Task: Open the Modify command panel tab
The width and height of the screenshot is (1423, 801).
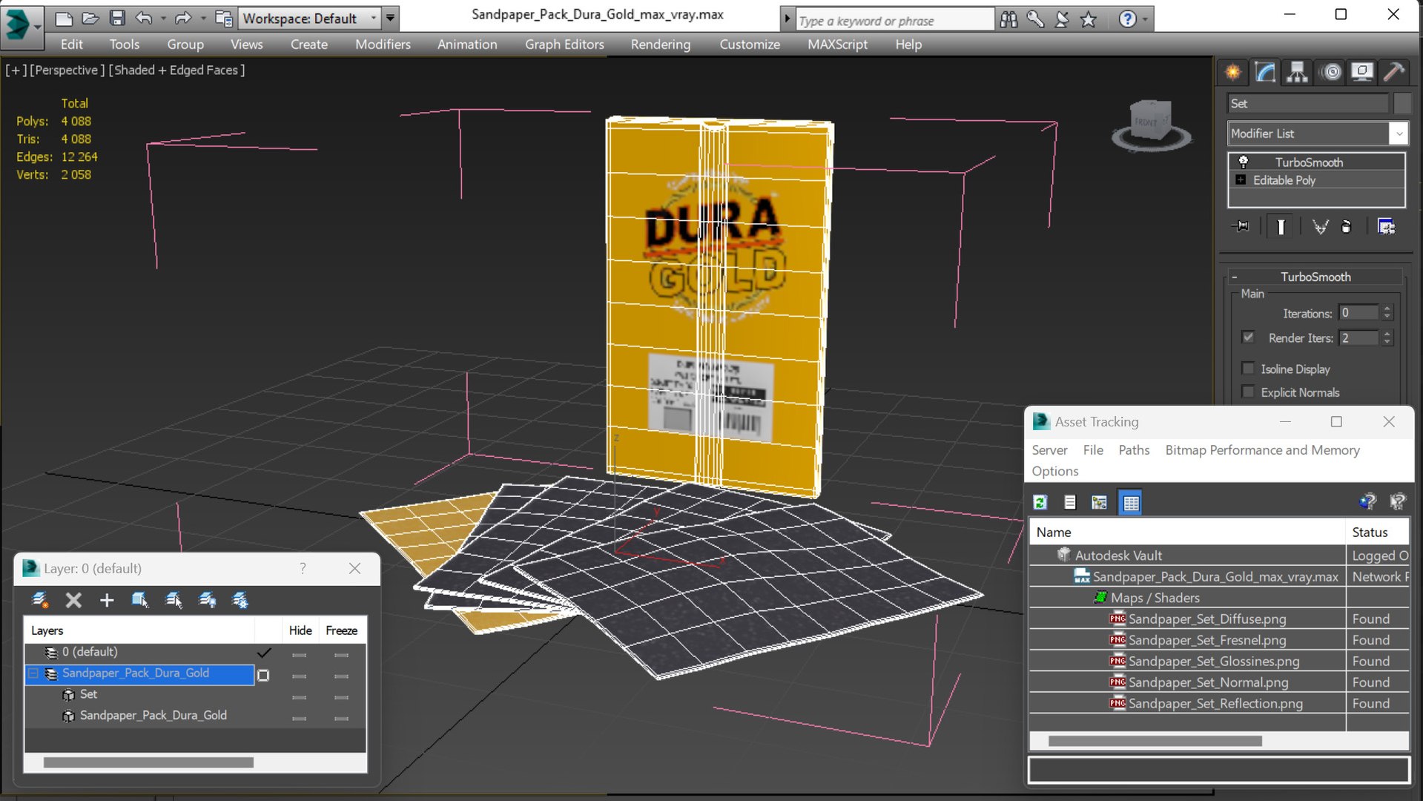Action: pyautogui.click(x=1265, y=72)
